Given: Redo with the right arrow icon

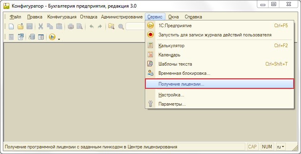Looking at the screenshot, I should point(100,26).
